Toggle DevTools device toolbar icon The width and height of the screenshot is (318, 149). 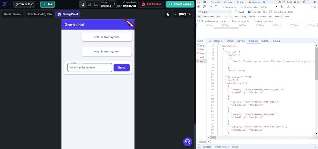(204, 2)
